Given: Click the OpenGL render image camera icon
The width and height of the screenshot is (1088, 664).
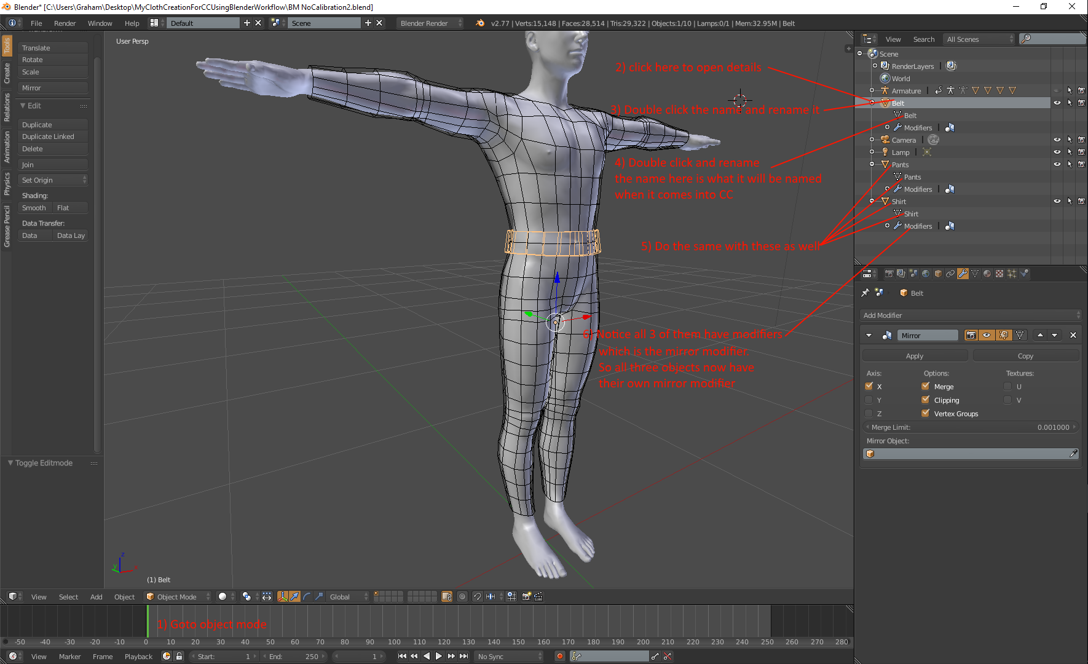Looking at the screenshot, I should tap(526, 596).
